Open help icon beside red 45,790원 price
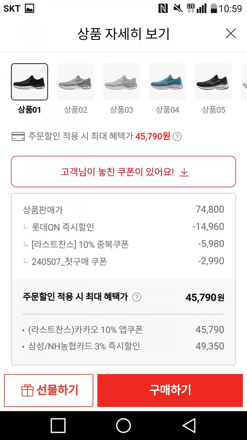 (x=177, y=136)
